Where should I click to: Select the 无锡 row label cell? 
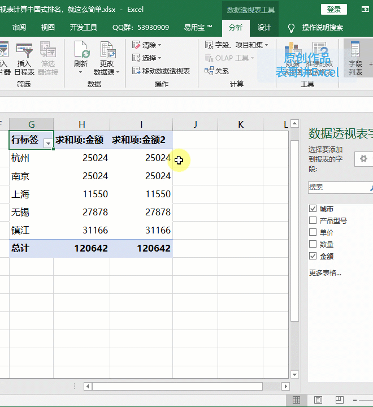pos(32,212)
